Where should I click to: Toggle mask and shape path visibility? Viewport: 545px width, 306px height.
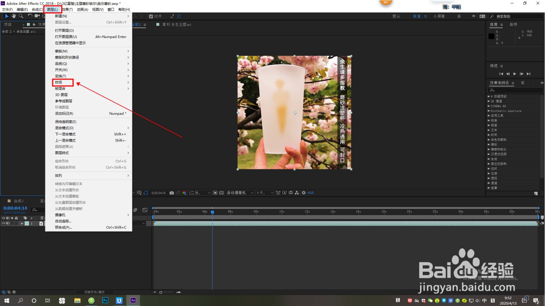[145, 193]
